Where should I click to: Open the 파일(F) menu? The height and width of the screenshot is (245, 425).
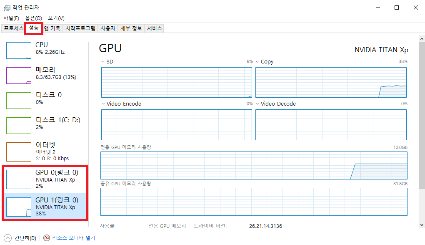11,18
